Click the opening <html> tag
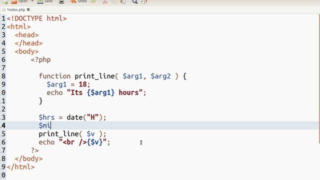The image size is (320, 180). (18, 26)
